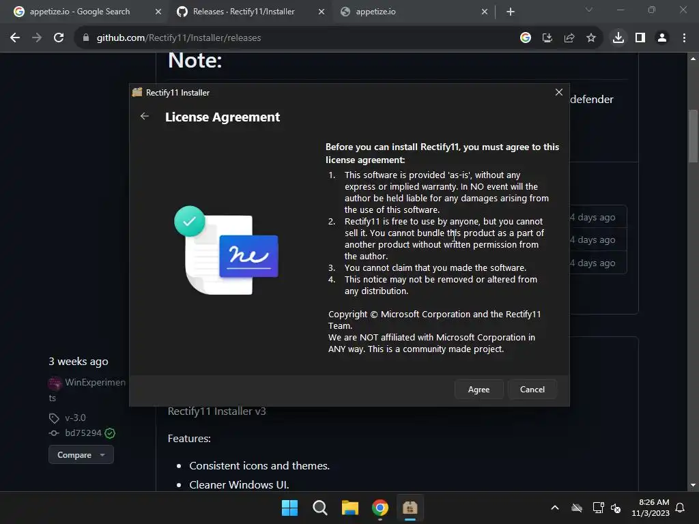Click the commit icon beside bd75294
This screenshot has height=524, width=699.
(54, 433)
